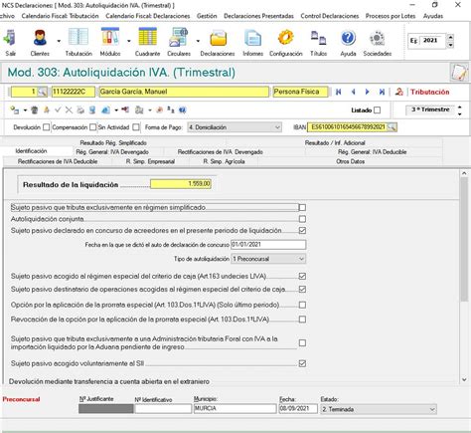Click the vertical scrollbar down arrow
This screenshot has height=433, width=471.
[464, 379]
